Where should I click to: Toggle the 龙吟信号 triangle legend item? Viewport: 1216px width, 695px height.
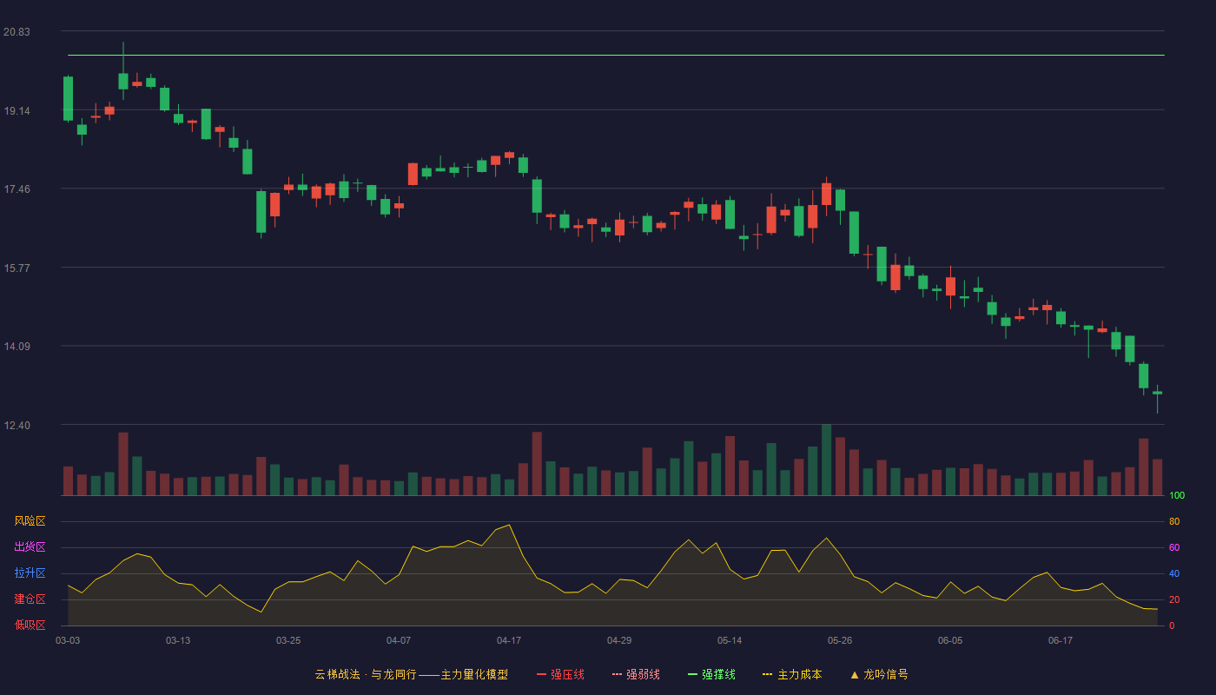(878, 674)
